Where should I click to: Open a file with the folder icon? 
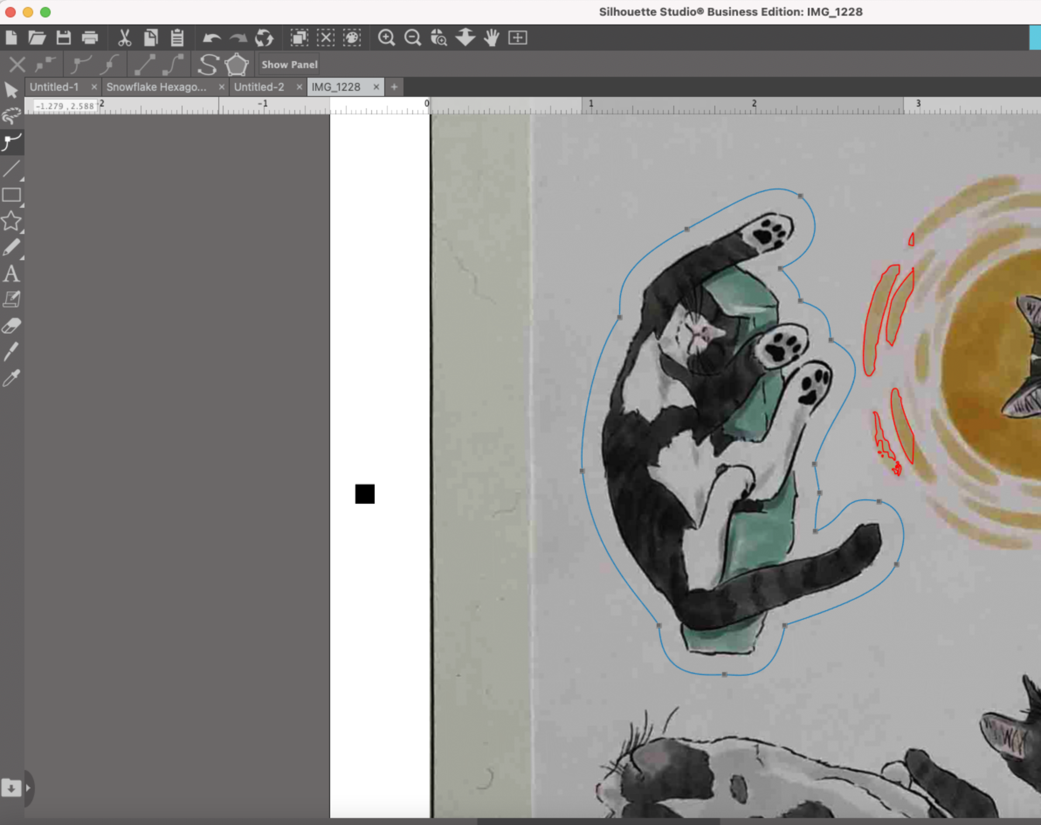coord(37,37)
